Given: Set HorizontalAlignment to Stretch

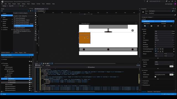Looking at the screenshot, I should [163, 49].
